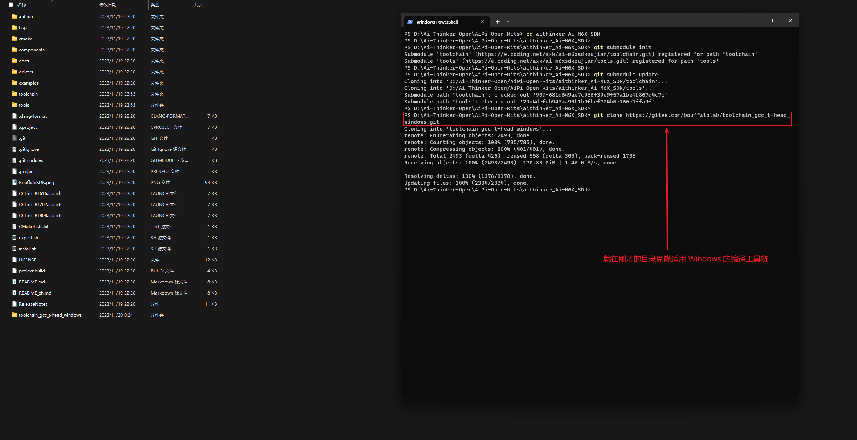Image resolution: width=857 pixels, height=440 pixels.
Task: Minimize the Windows PowerShell window
Action: (758, 20)
